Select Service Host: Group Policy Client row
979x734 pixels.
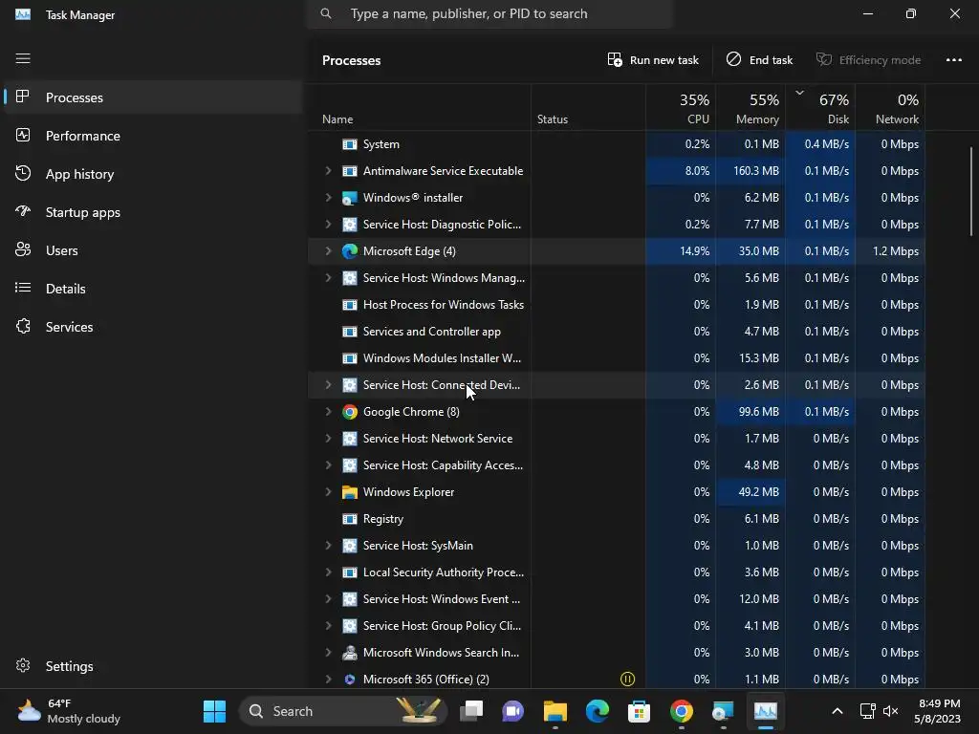coord(617,625)
